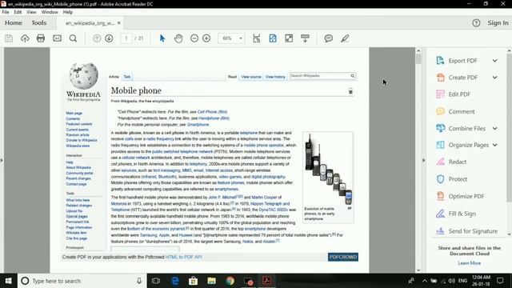Open the Protect tool

pyautogui.click(x=458, y=179)
